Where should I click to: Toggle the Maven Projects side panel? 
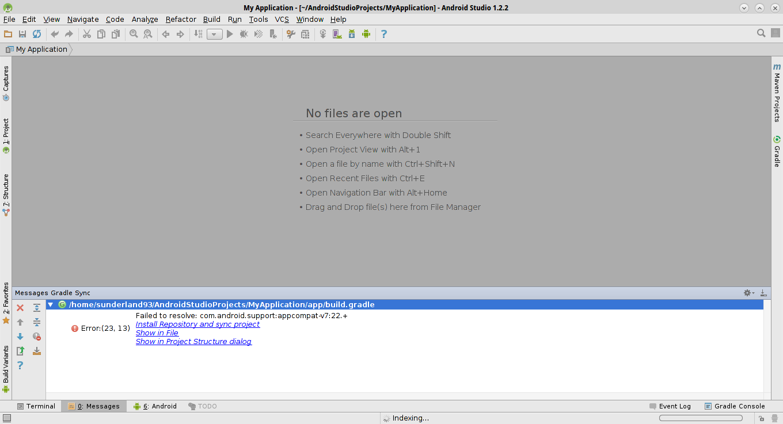pyautogui.click(x=777, y=96)
